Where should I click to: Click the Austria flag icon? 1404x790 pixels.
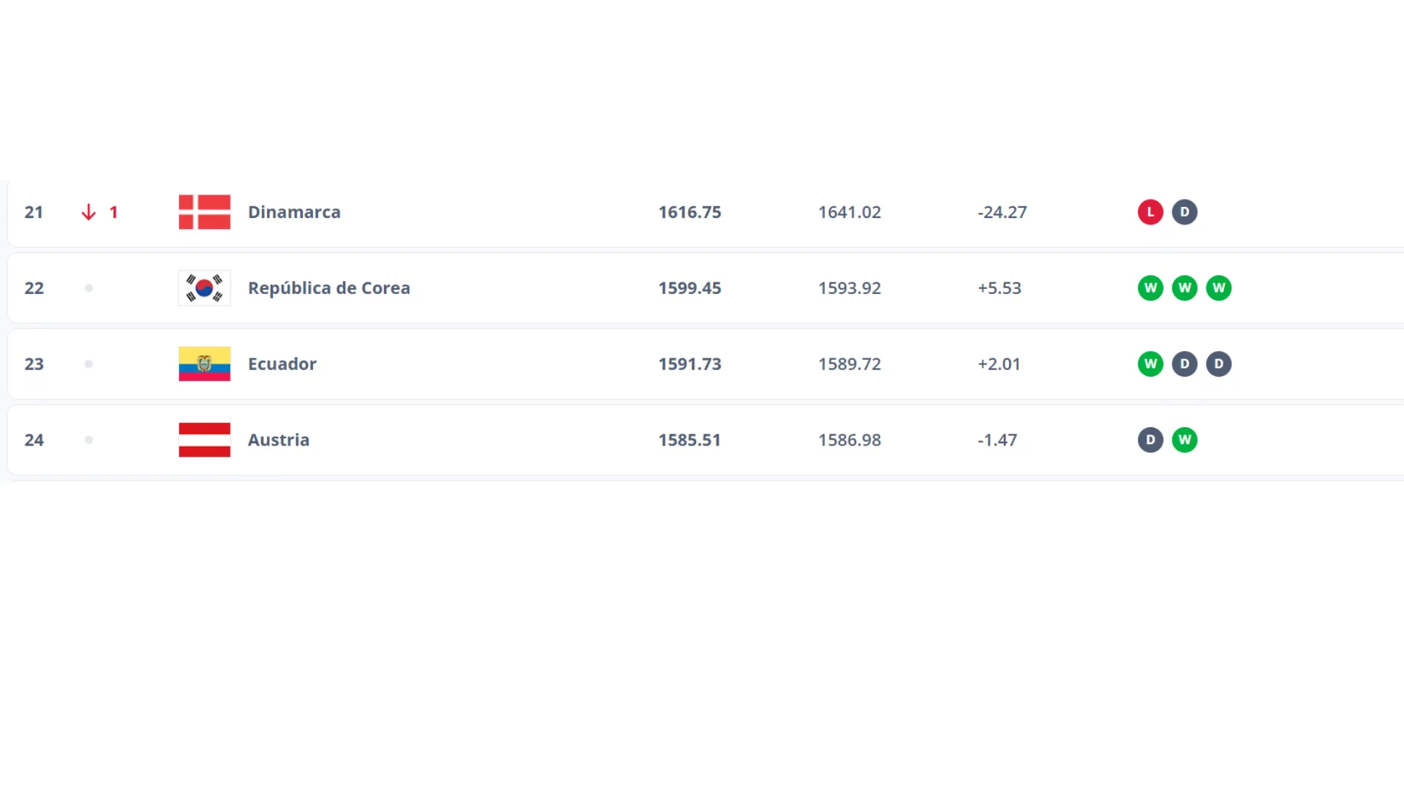pyautogui.click(x=204, y=440)
